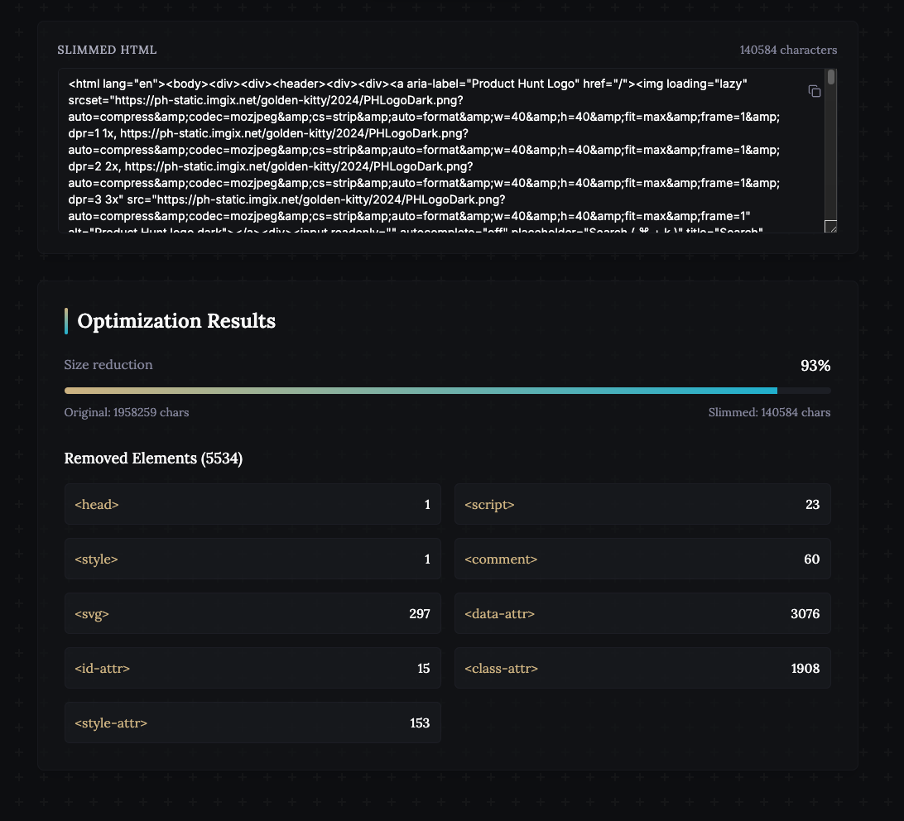Click the 140584 characters counter label

tap(788, 50)
